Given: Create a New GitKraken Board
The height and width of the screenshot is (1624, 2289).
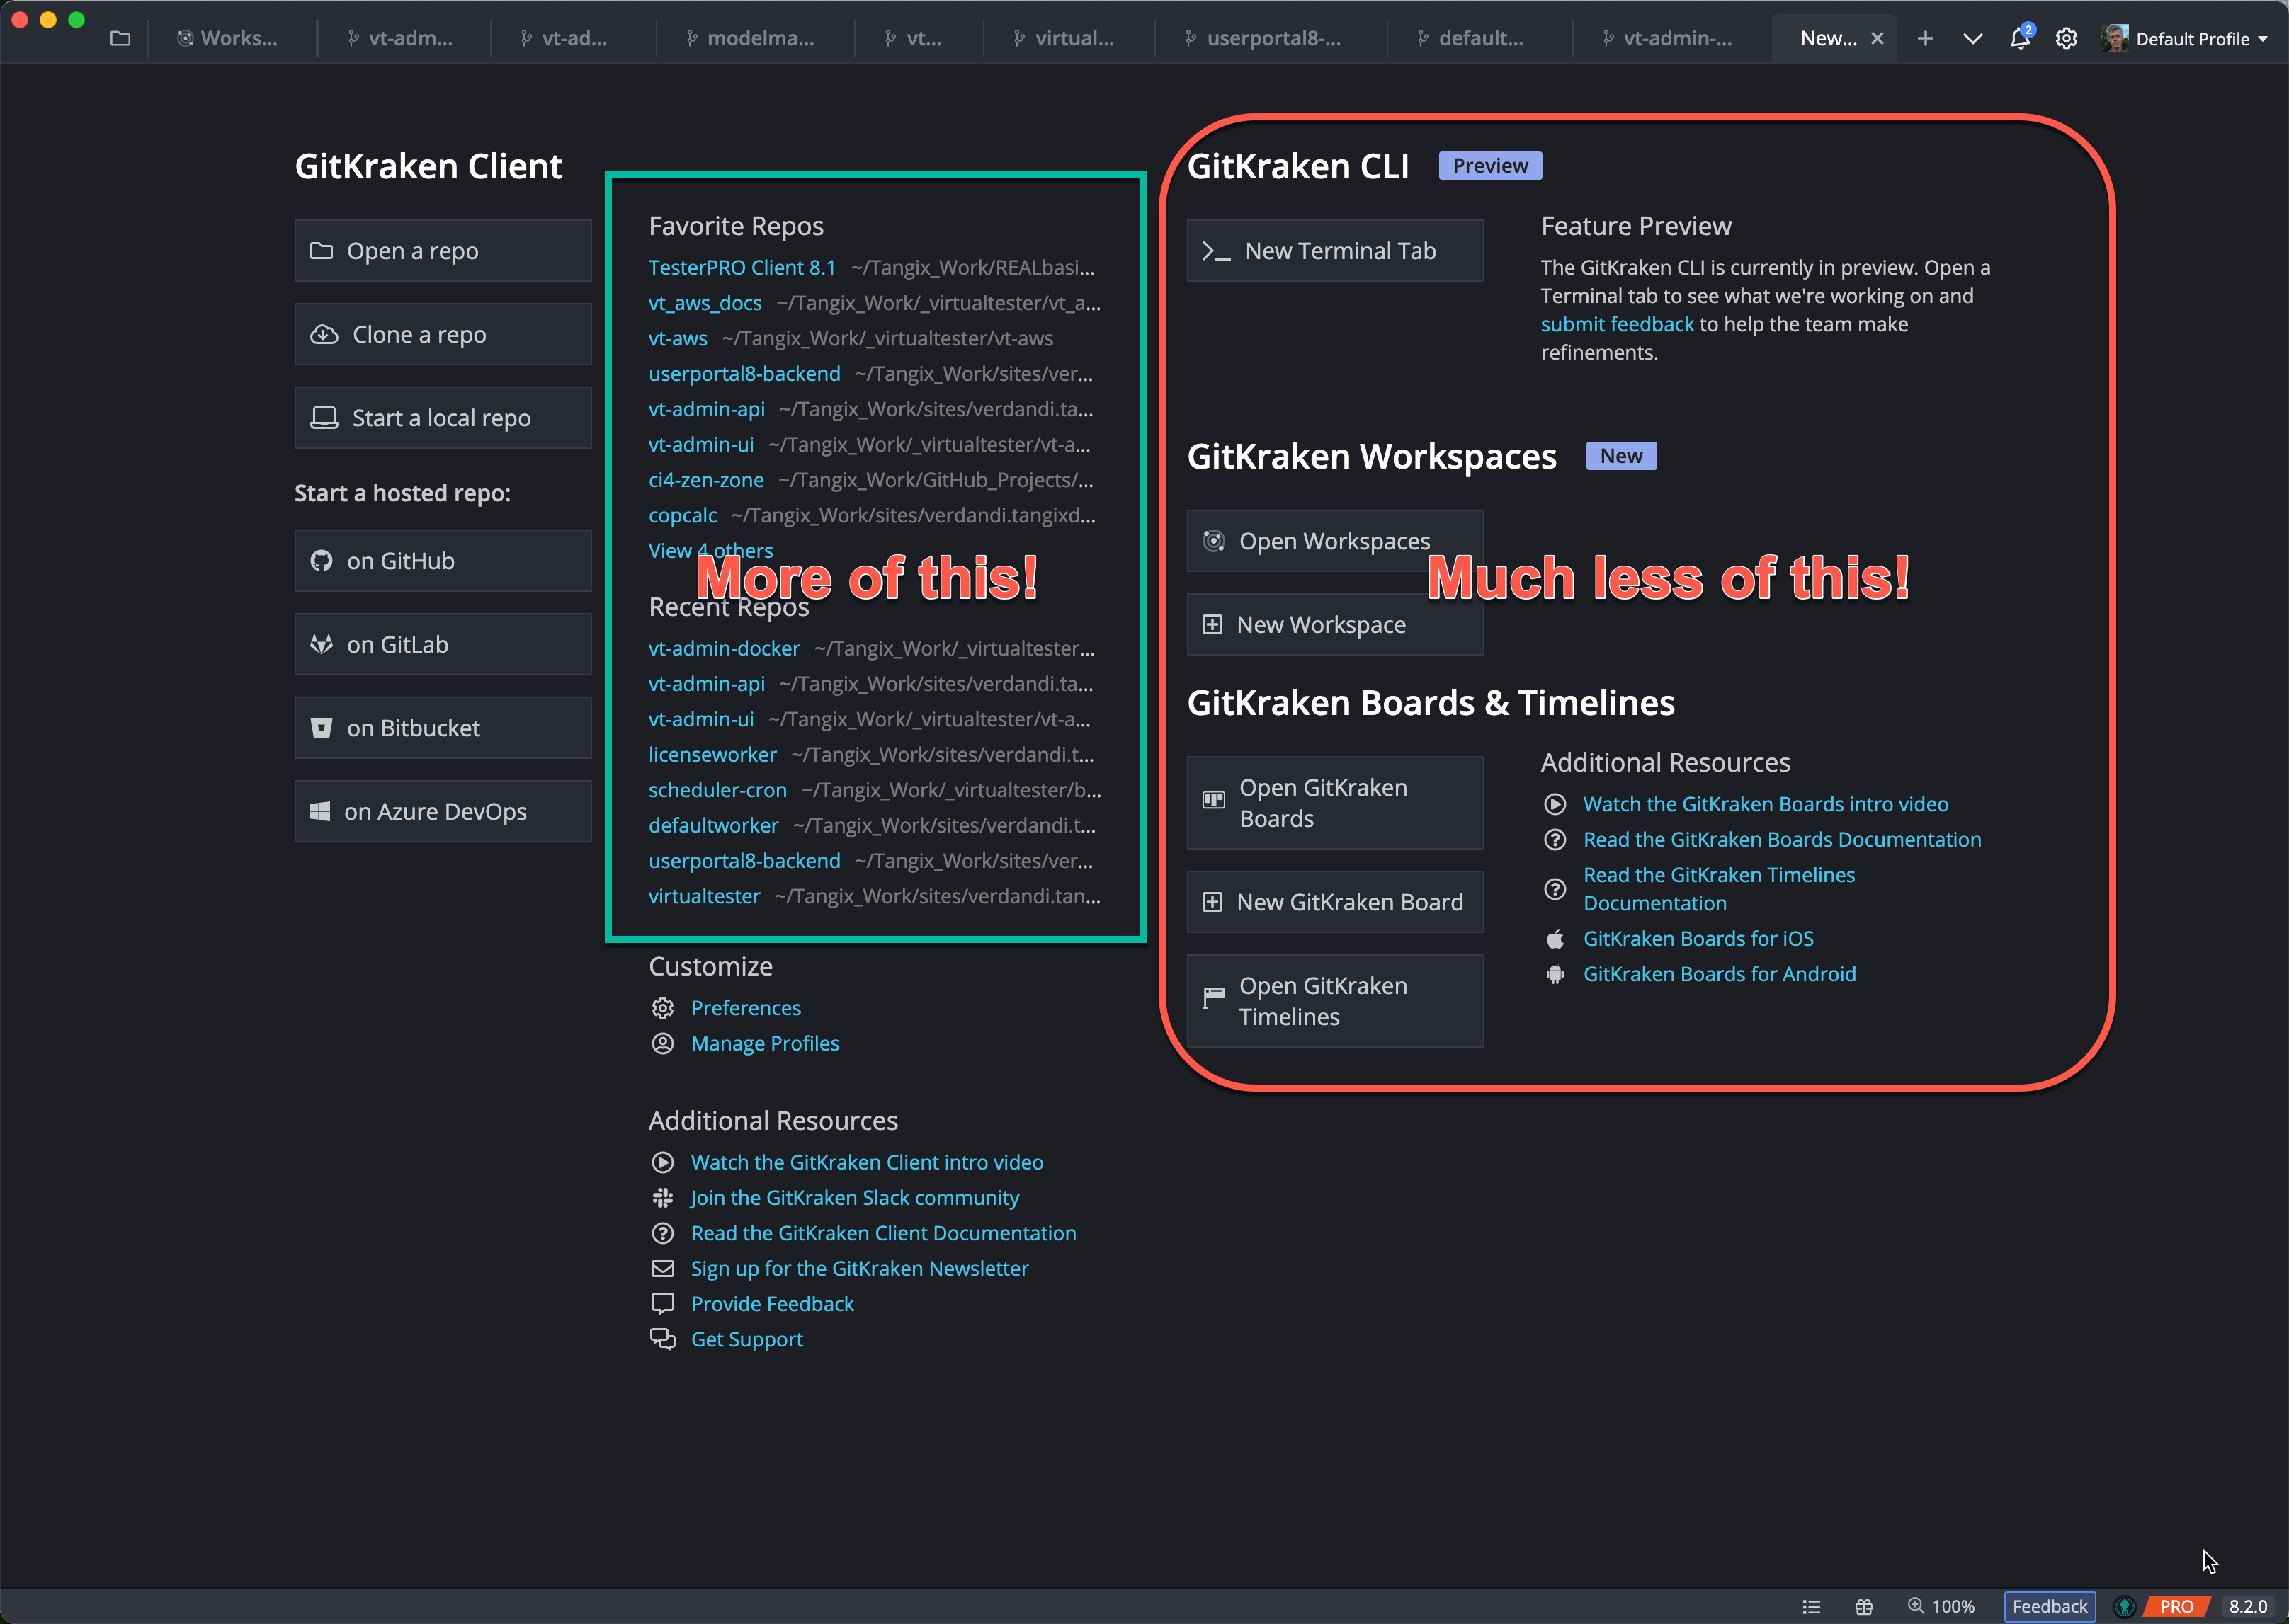Looking at the screenshot, I should 1334,902.
